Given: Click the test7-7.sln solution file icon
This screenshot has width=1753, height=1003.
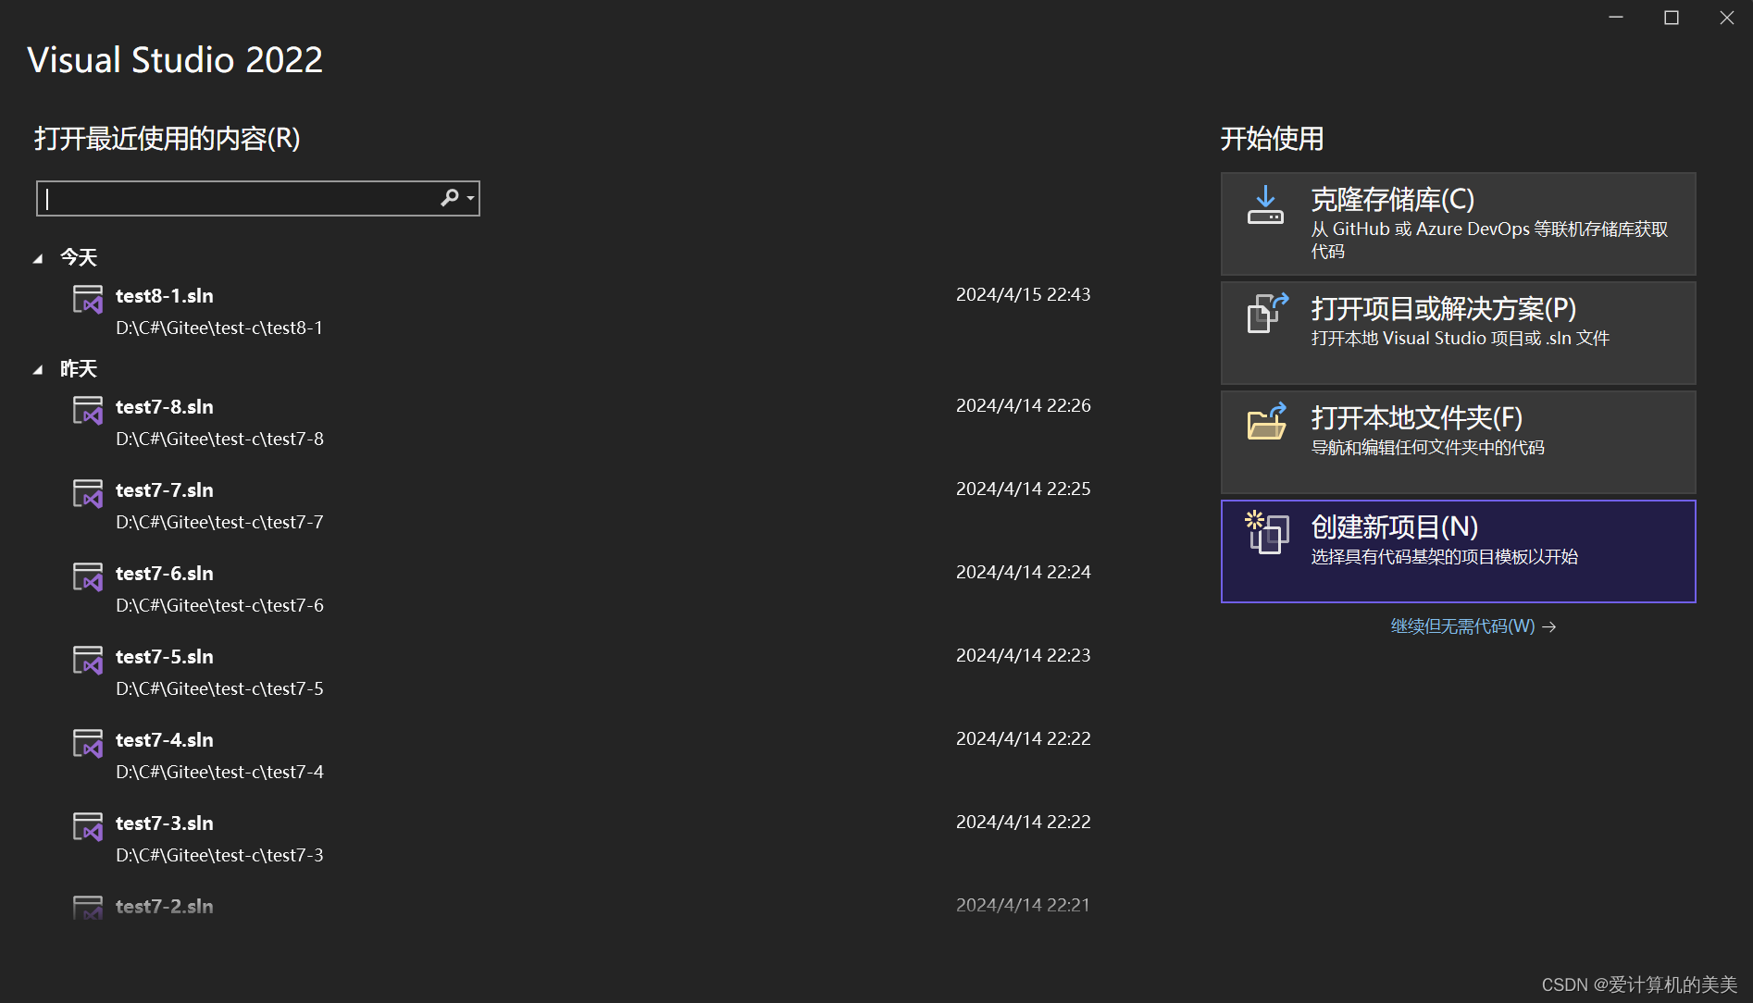Looking at the screenshot, I should point(88,494).
